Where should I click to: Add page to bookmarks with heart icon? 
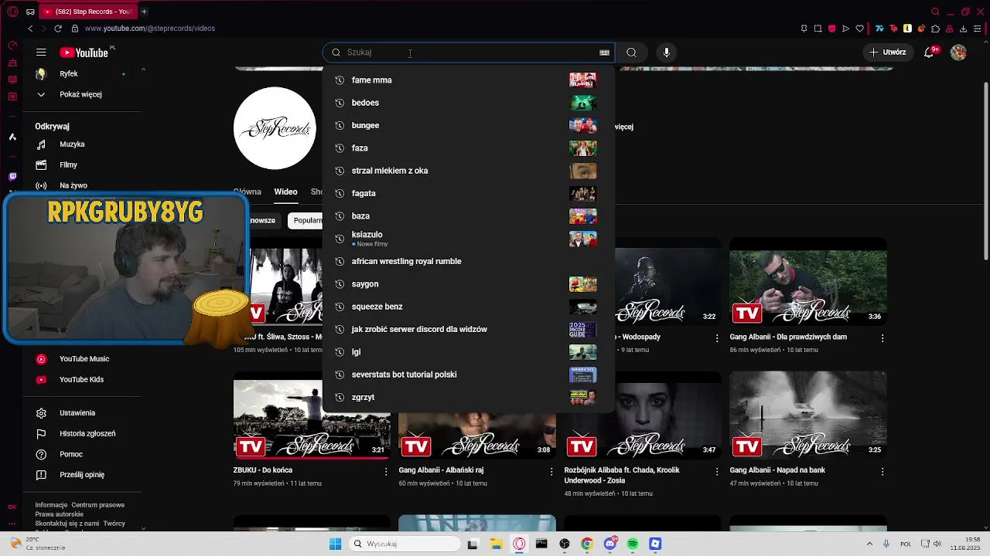tap(859, 29)
